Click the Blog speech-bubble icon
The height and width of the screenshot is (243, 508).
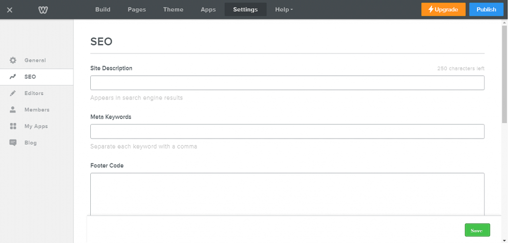13,143
